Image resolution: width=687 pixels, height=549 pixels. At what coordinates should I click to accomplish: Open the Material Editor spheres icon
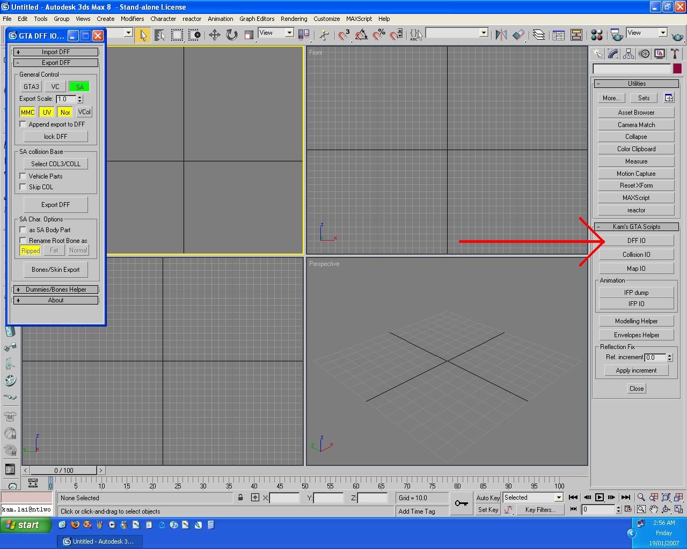597,35
